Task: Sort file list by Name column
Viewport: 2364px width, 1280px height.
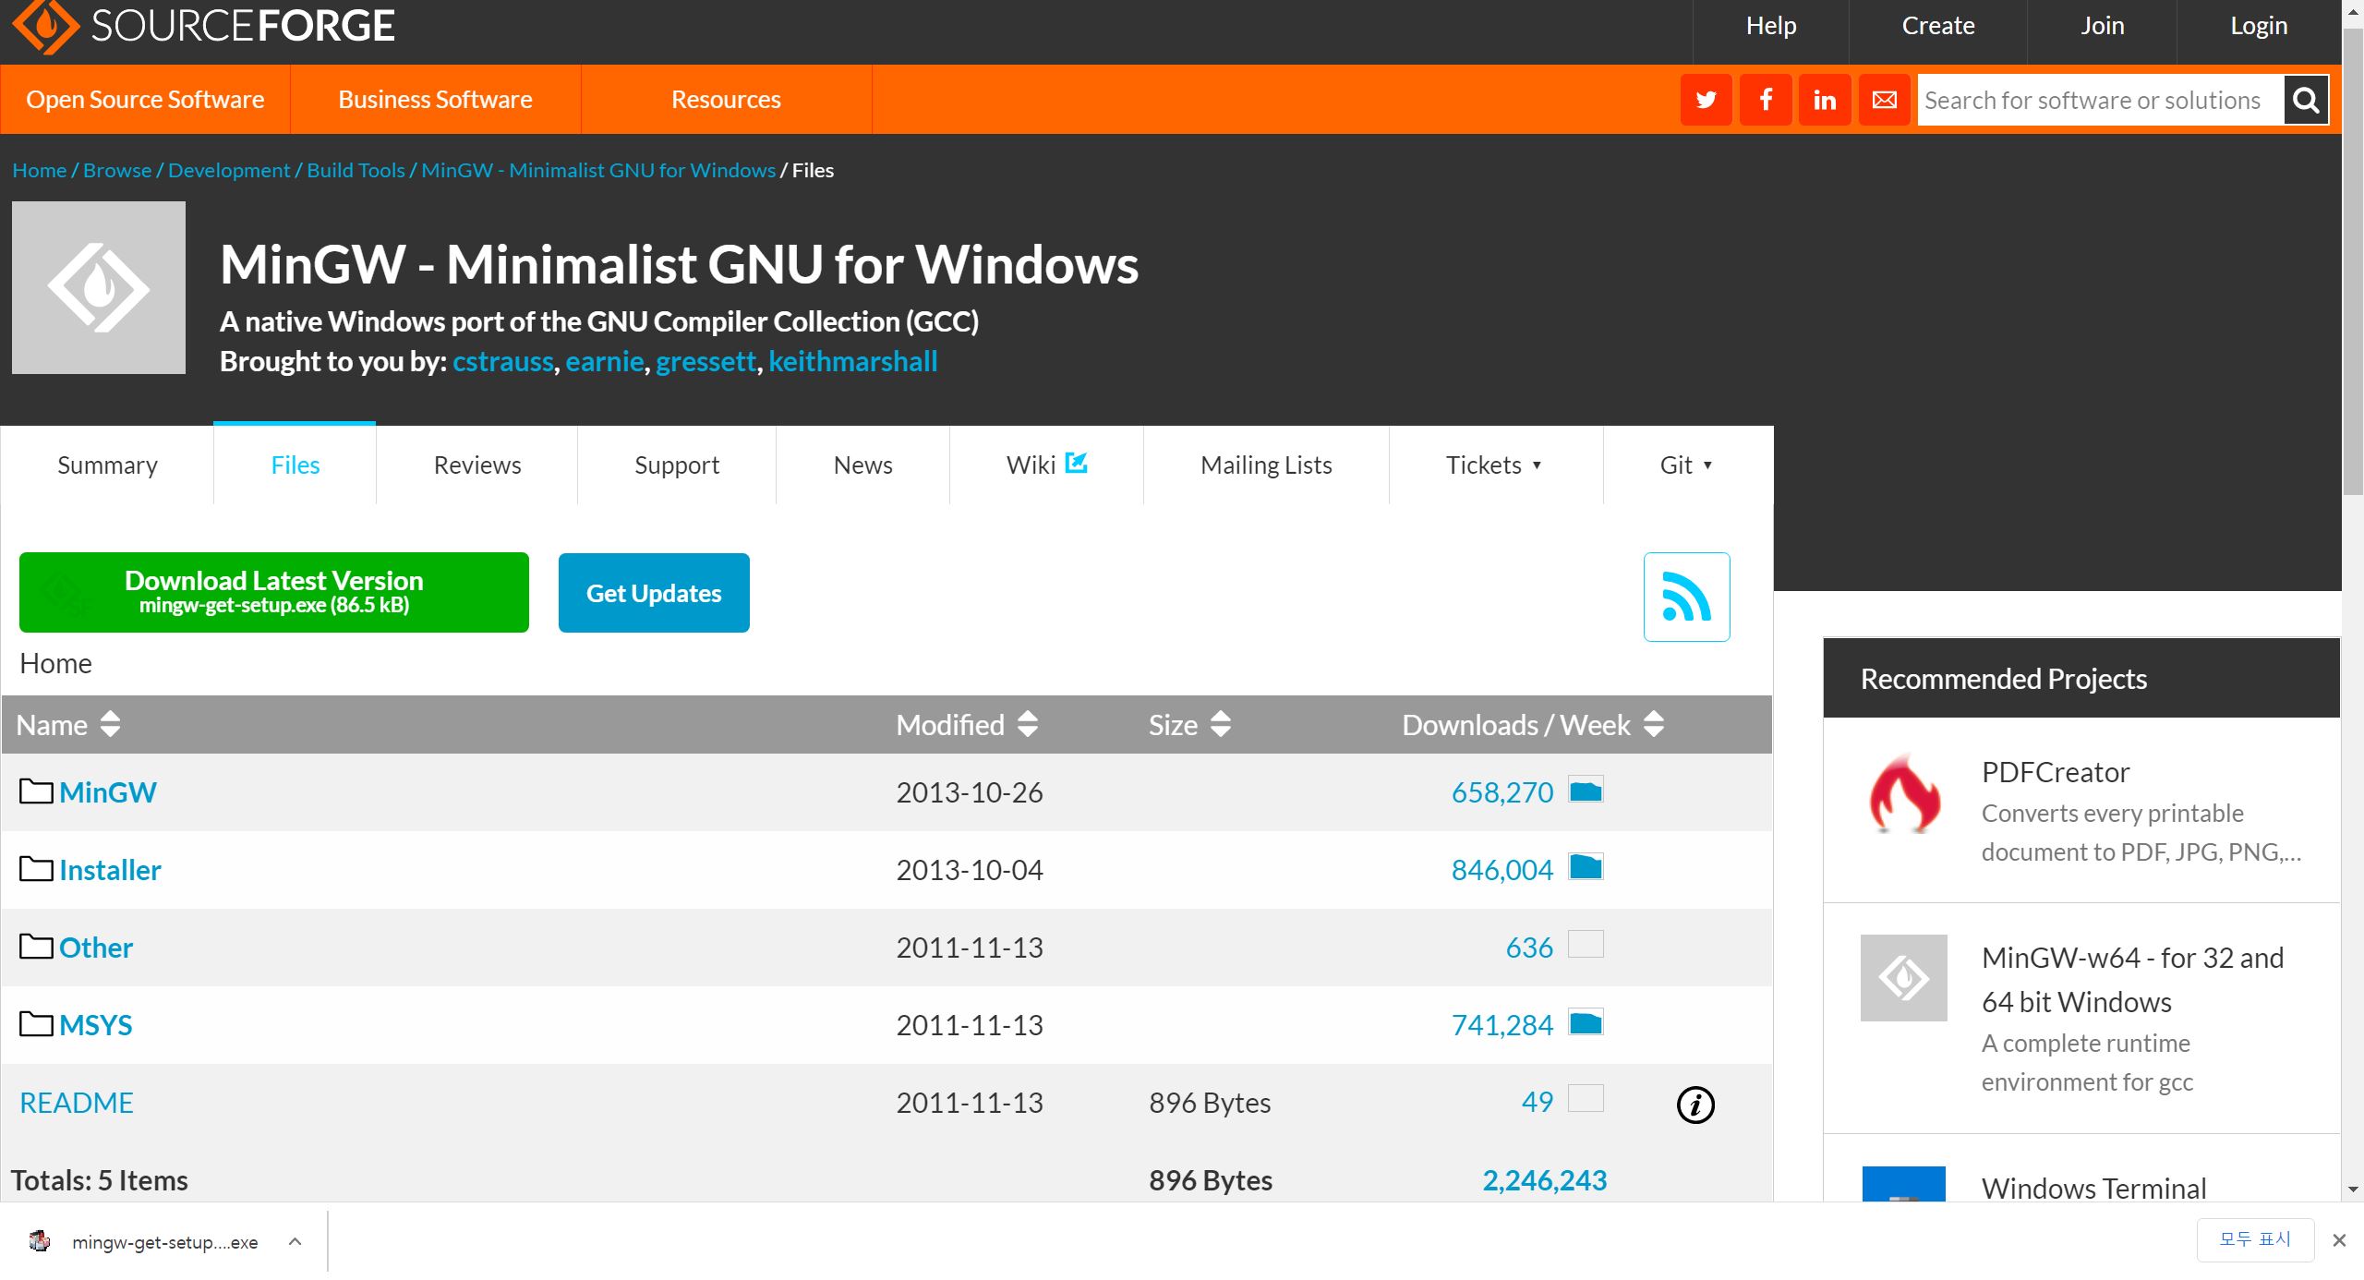Action: [x=68, y=725]
